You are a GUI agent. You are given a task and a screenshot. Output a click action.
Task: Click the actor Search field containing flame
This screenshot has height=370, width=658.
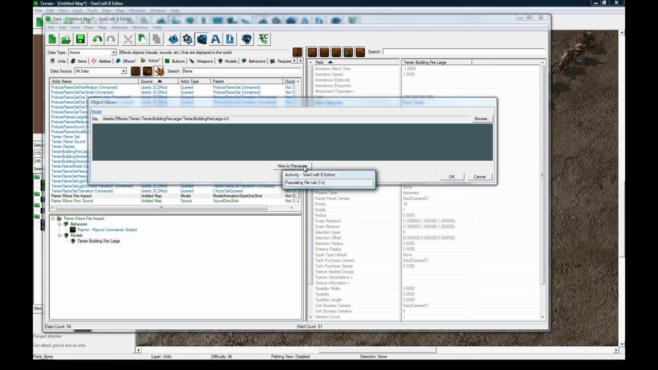point(241,71)
